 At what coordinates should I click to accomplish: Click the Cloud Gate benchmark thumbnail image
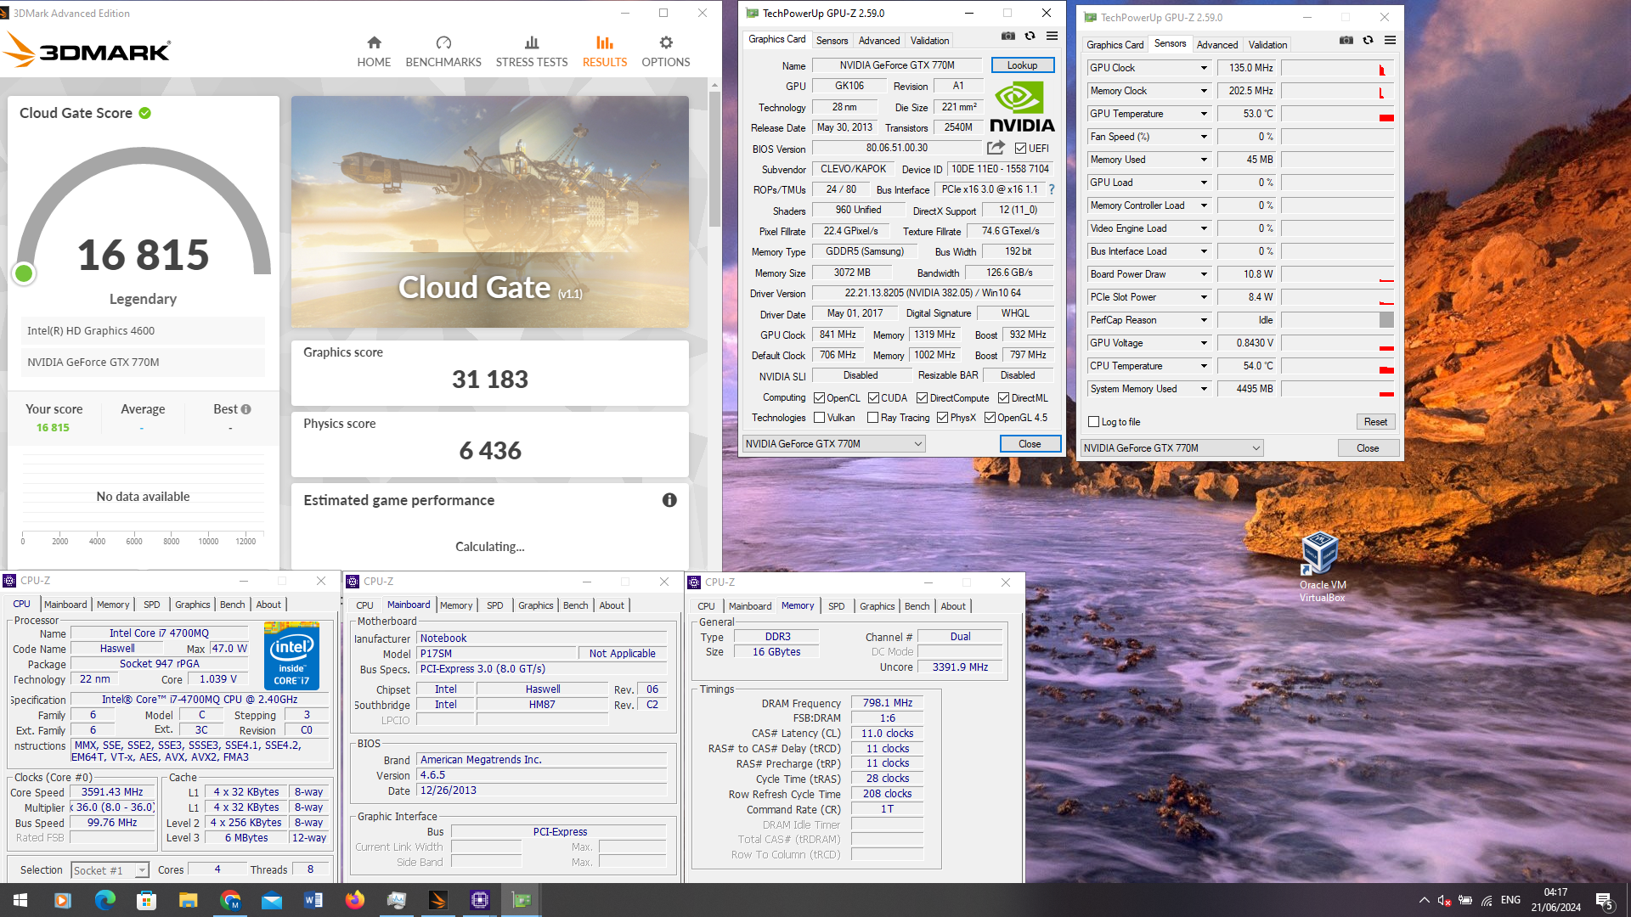click(490, 211)
